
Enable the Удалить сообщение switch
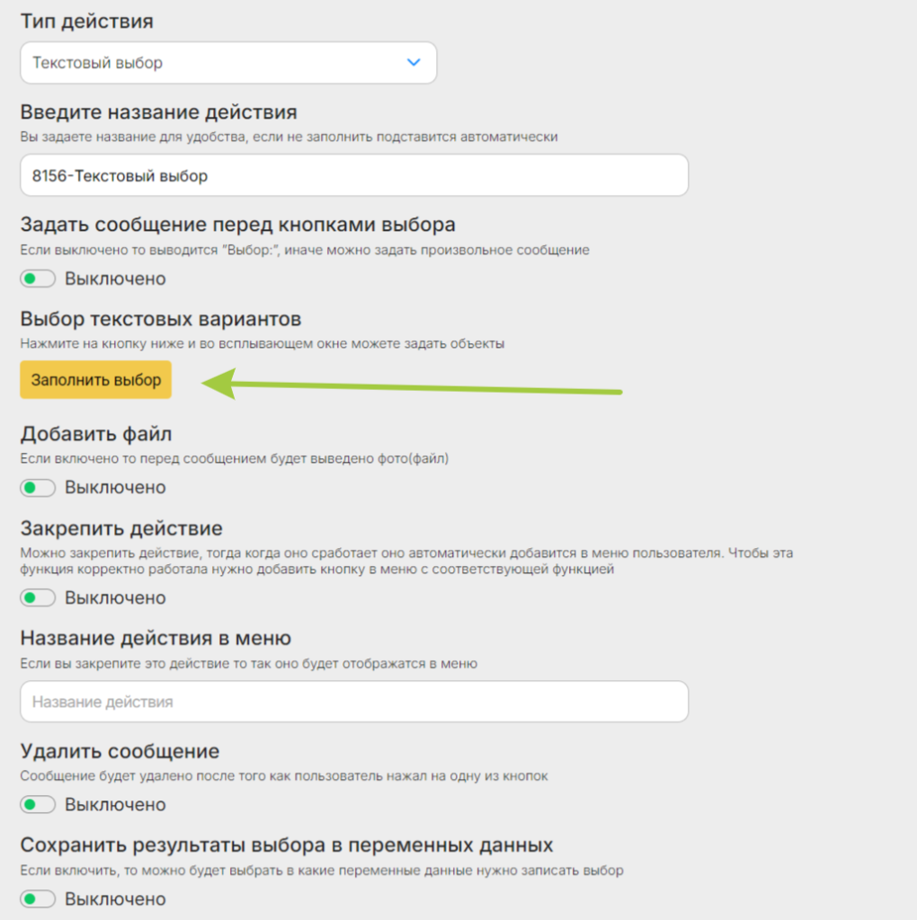pos(38,804)
